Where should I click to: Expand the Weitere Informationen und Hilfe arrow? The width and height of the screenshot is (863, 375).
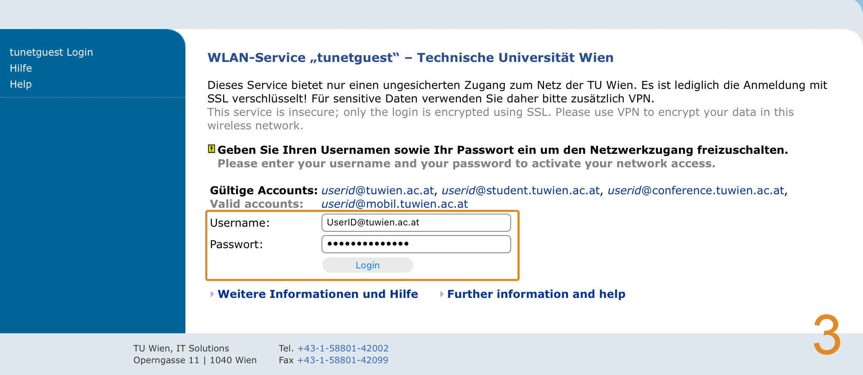coord(212,294)
